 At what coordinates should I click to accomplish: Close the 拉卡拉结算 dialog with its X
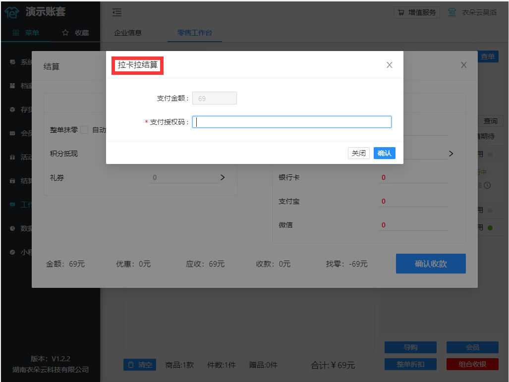click(390, 65)
